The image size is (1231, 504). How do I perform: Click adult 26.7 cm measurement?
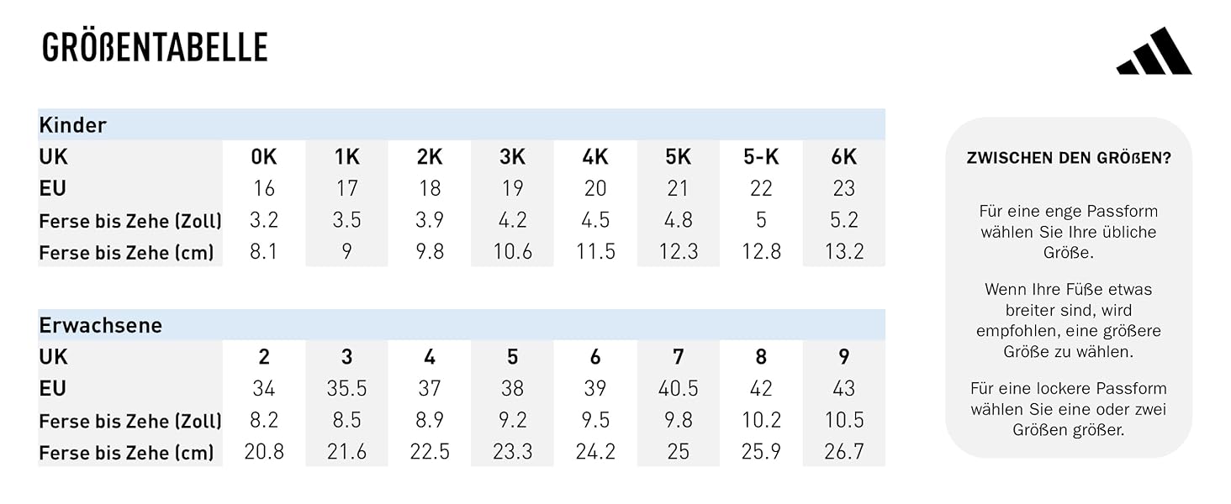pos(843,451)
